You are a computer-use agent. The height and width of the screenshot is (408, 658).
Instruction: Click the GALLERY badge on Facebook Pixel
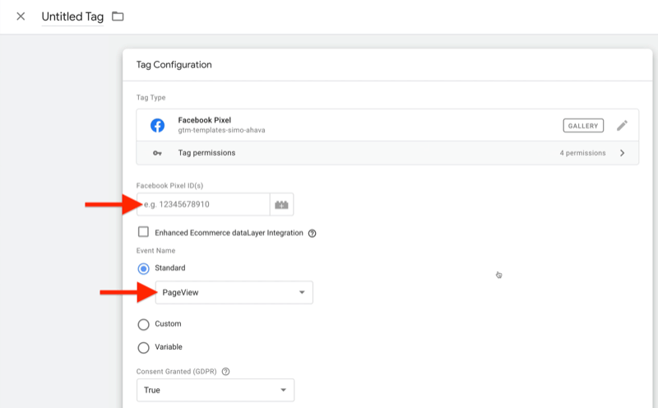[x=583, y=126]
